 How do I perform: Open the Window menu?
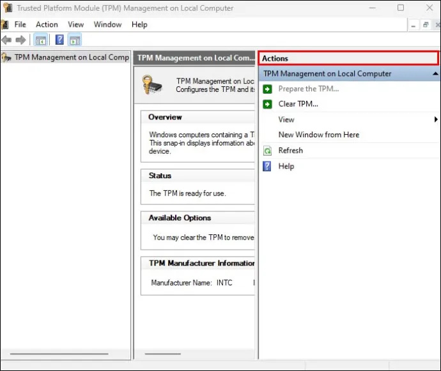point(108,24)
